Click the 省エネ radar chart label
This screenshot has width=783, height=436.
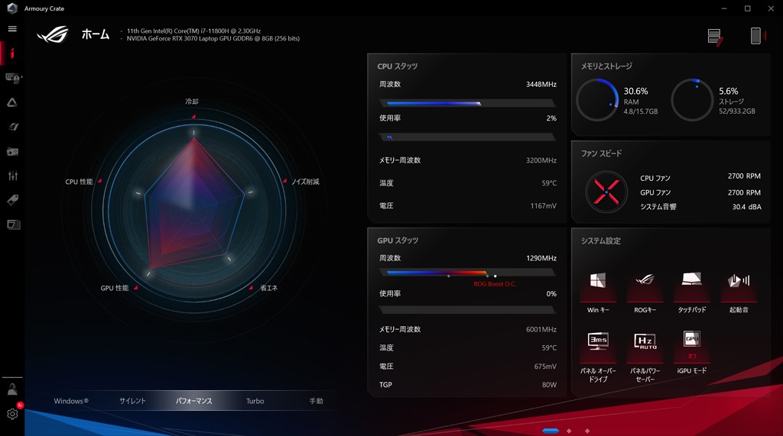click(268, 288)
